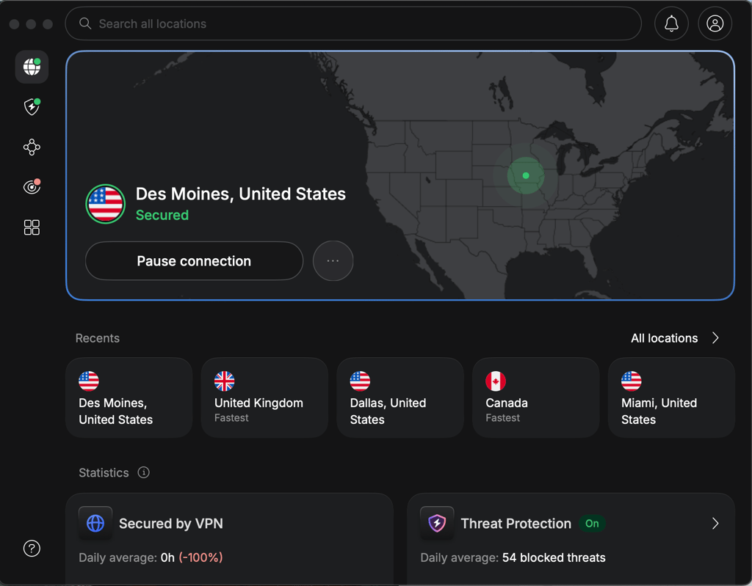Connect to United Kingdom Fastest card

tap(264, 398)
